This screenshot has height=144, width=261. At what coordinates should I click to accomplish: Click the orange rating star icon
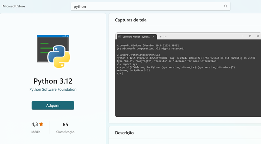pos(41,124)
